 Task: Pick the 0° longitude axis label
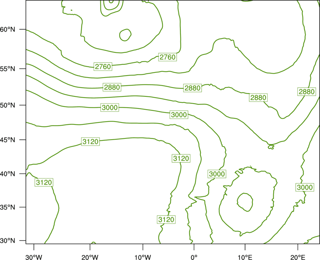(194, 257)
